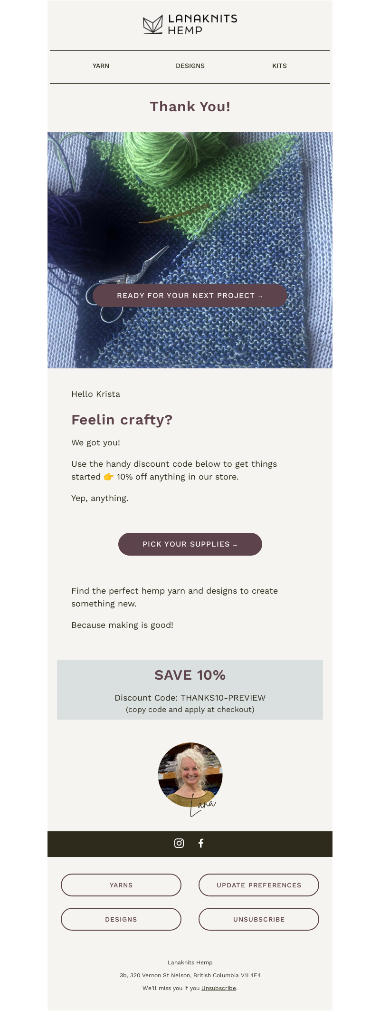The image size is (380, 1020).
Task: Click the SAVE 10% banner heading
Action: click(190, 675)
